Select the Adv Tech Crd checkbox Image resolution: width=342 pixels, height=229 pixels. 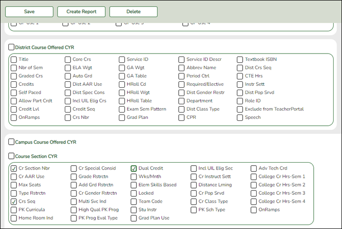[254, 169]
